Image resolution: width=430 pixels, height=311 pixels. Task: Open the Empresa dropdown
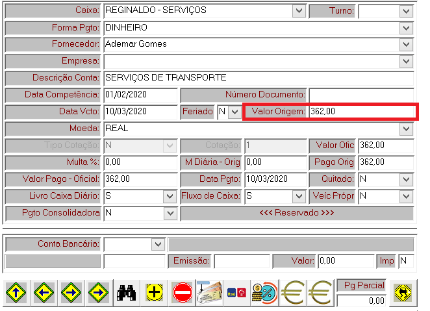click(x=406, y=62)
